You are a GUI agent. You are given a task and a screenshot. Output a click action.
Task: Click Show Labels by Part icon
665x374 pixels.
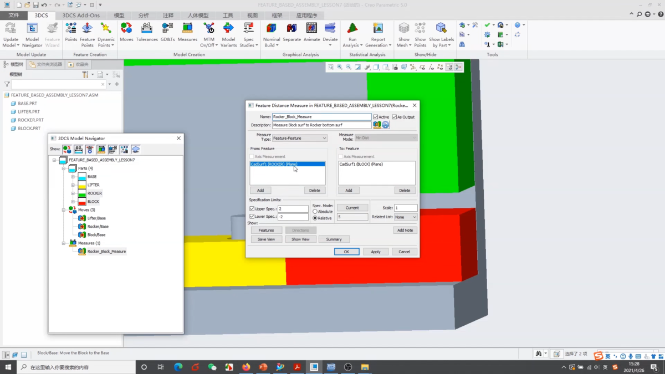441,28
